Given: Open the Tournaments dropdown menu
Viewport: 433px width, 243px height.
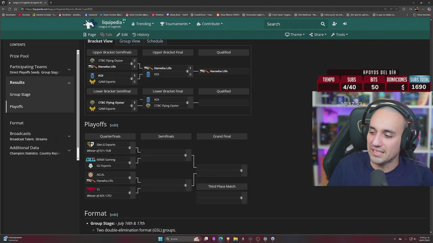Looking at the screenshot, I should 175,24.
